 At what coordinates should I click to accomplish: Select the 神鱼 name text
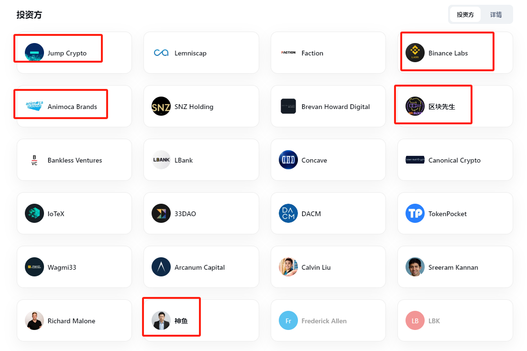[x=181, y=321]
